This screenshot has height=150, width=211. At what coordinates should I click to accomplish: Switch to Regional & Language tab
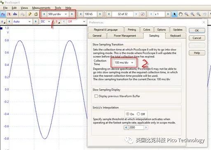[105, 30]
